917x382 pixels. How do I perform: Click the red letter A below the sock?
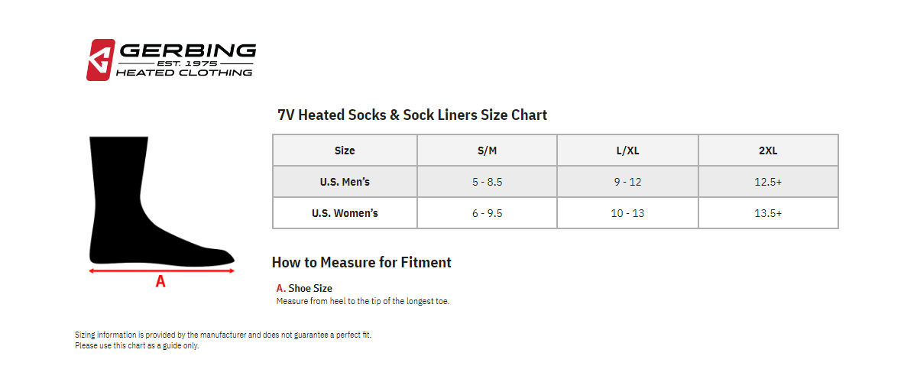[160, 282]
